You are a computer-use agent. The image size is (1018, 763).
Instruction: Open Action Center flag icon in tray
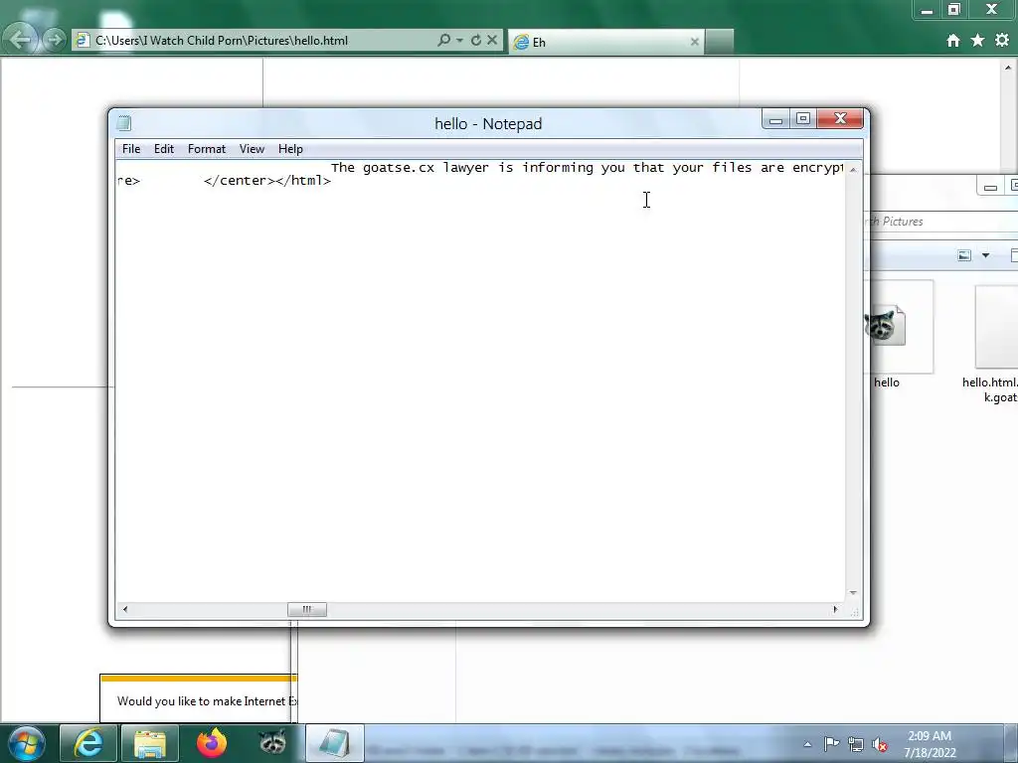pyautogui.click(x=831, y=744)
